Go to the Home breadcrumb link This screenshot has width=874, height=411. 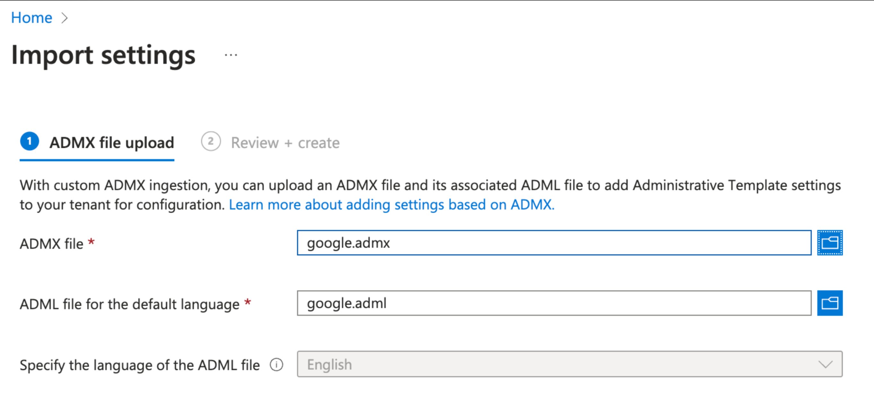[x=31, y=18]
